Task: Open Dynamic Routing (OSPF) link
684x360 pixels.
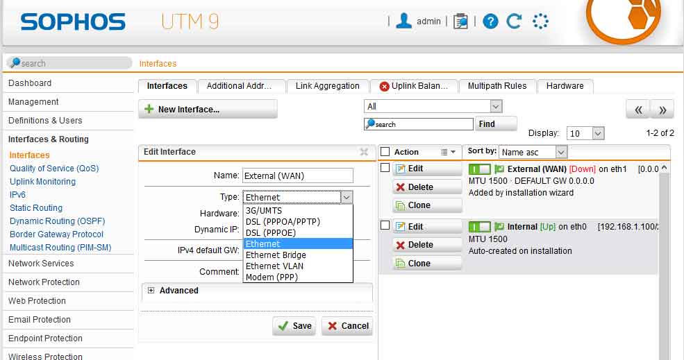Action: tap(57, 221)
